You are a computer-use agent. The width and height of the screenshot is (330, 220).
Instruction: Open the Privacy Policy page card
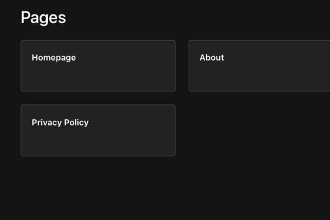coord(98,130)
